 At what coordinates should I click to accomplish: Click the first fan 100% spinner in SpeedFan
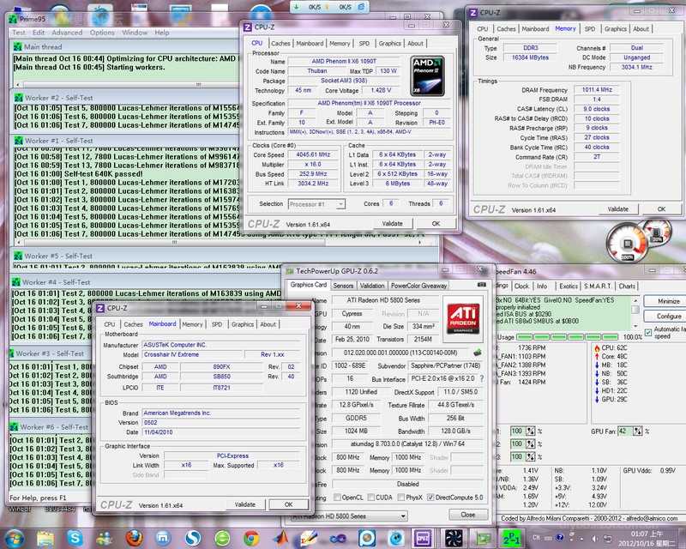click(530, 431)
